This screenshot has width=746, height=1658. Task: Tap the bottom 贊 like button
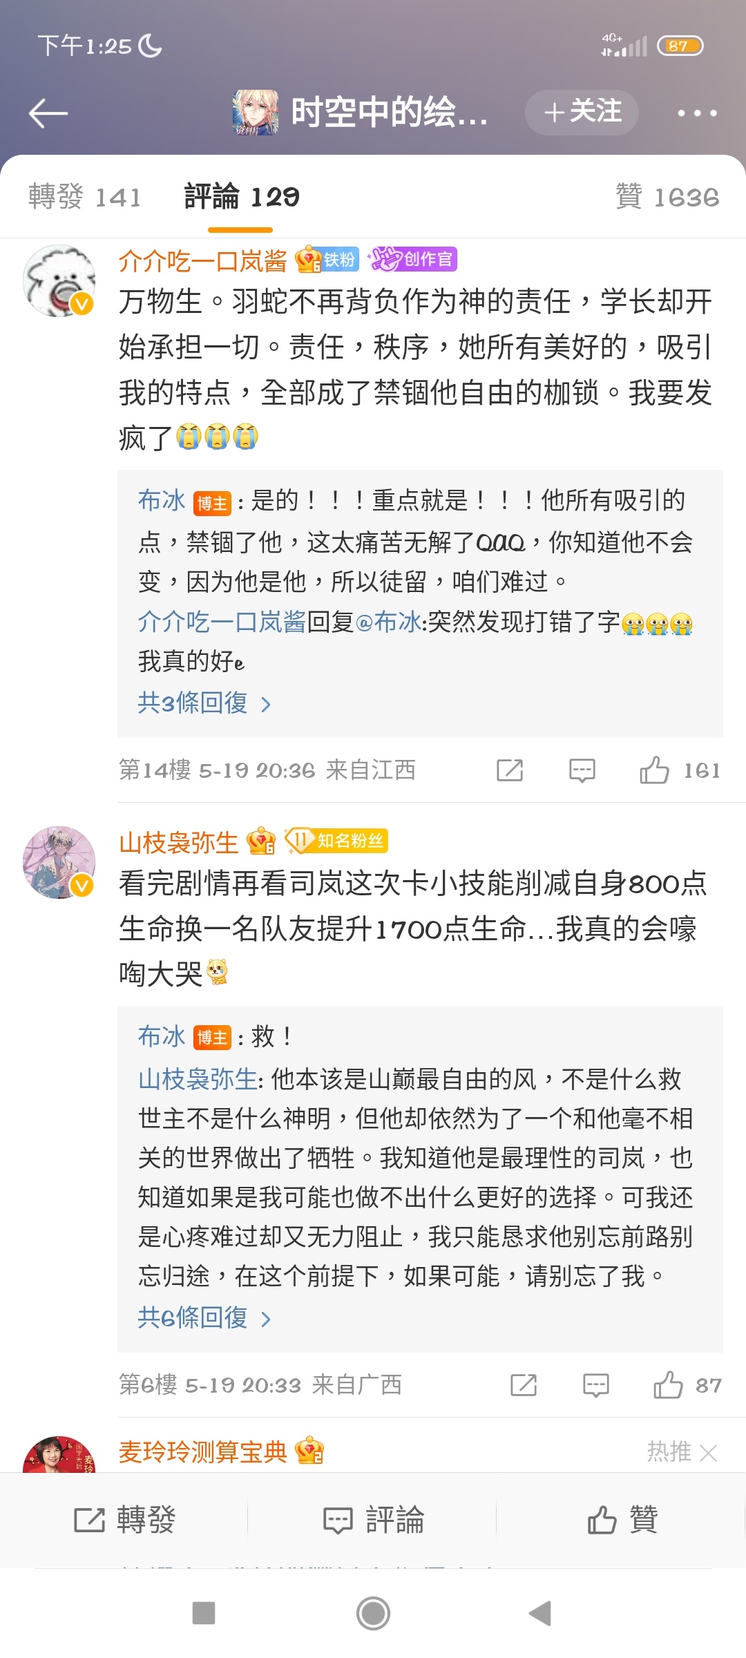[622, 1520]
